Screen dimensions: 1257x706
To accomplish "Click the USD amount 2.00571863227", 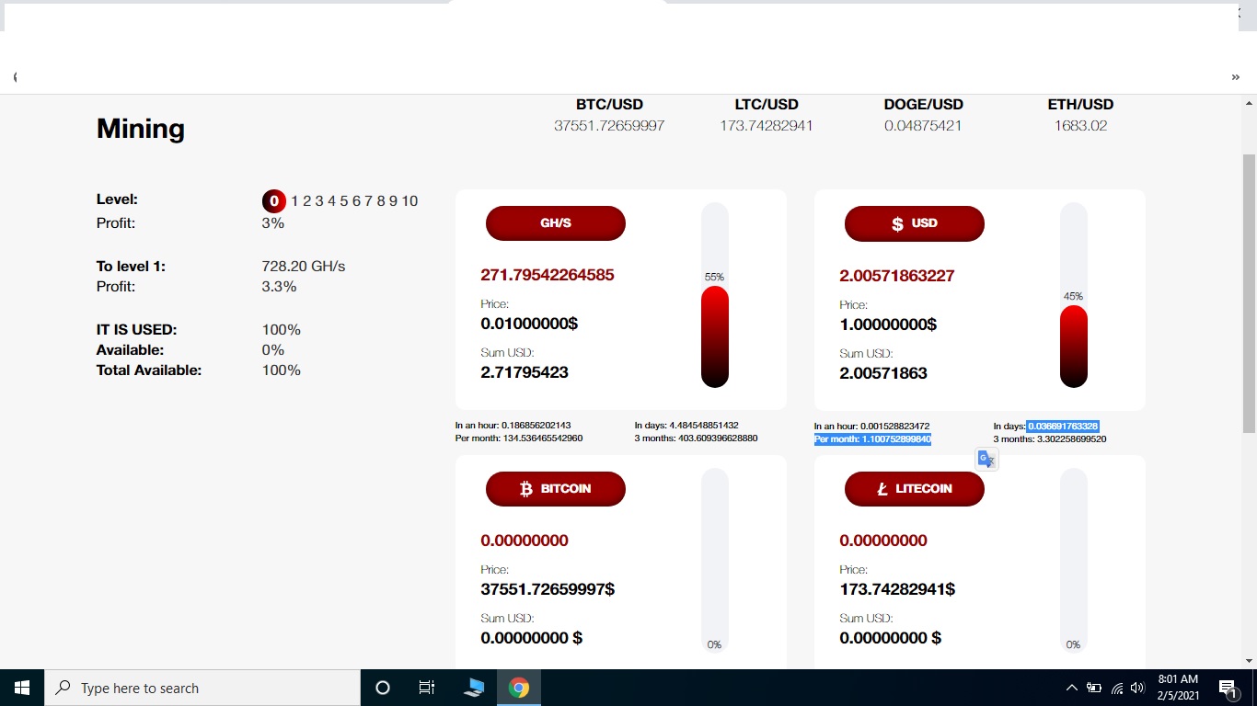I will coord(897,276).
